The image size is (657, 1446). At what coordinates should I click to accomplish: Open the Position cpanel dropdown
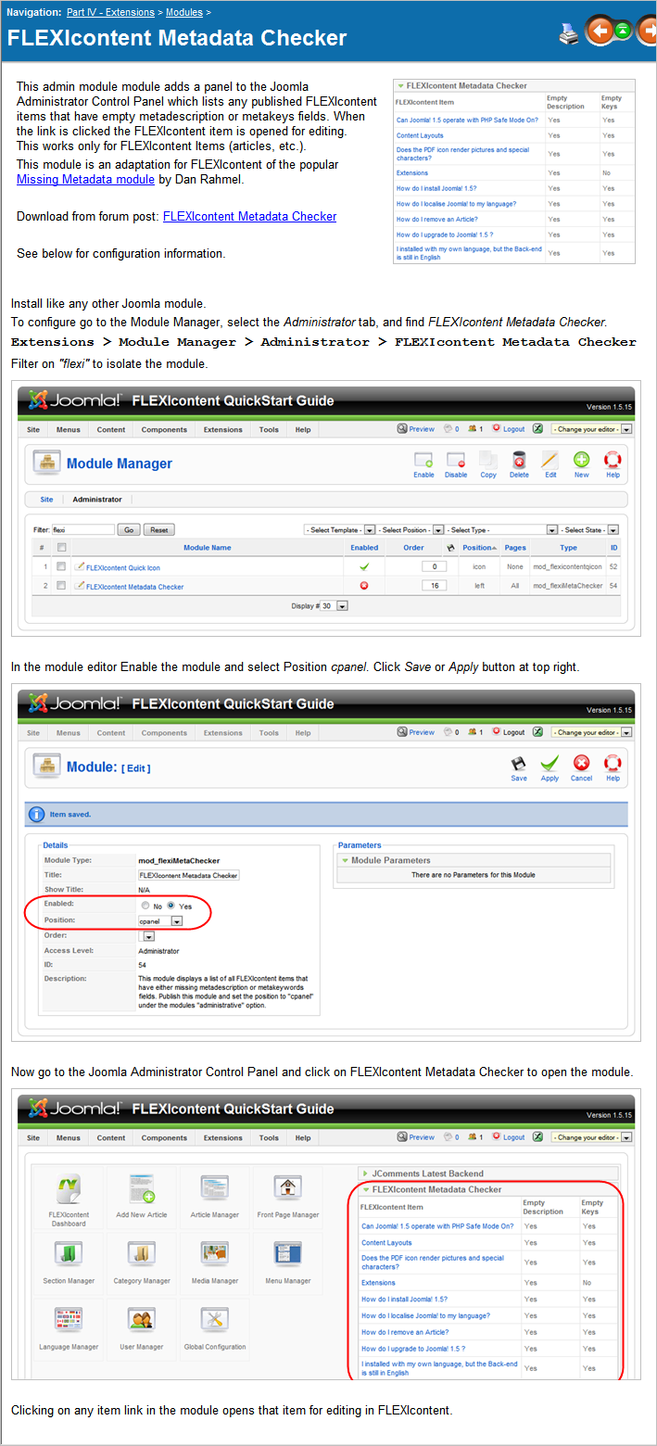click(160, 920)
